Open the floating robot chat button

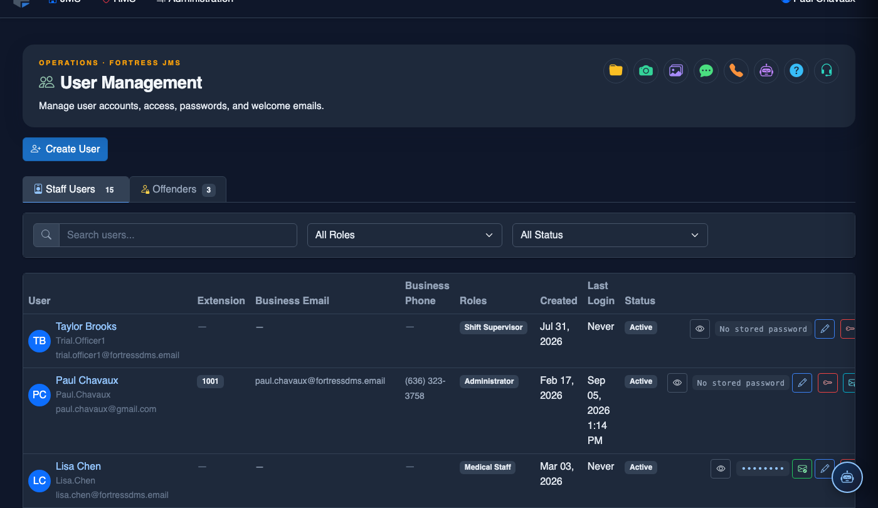(847, 477)
